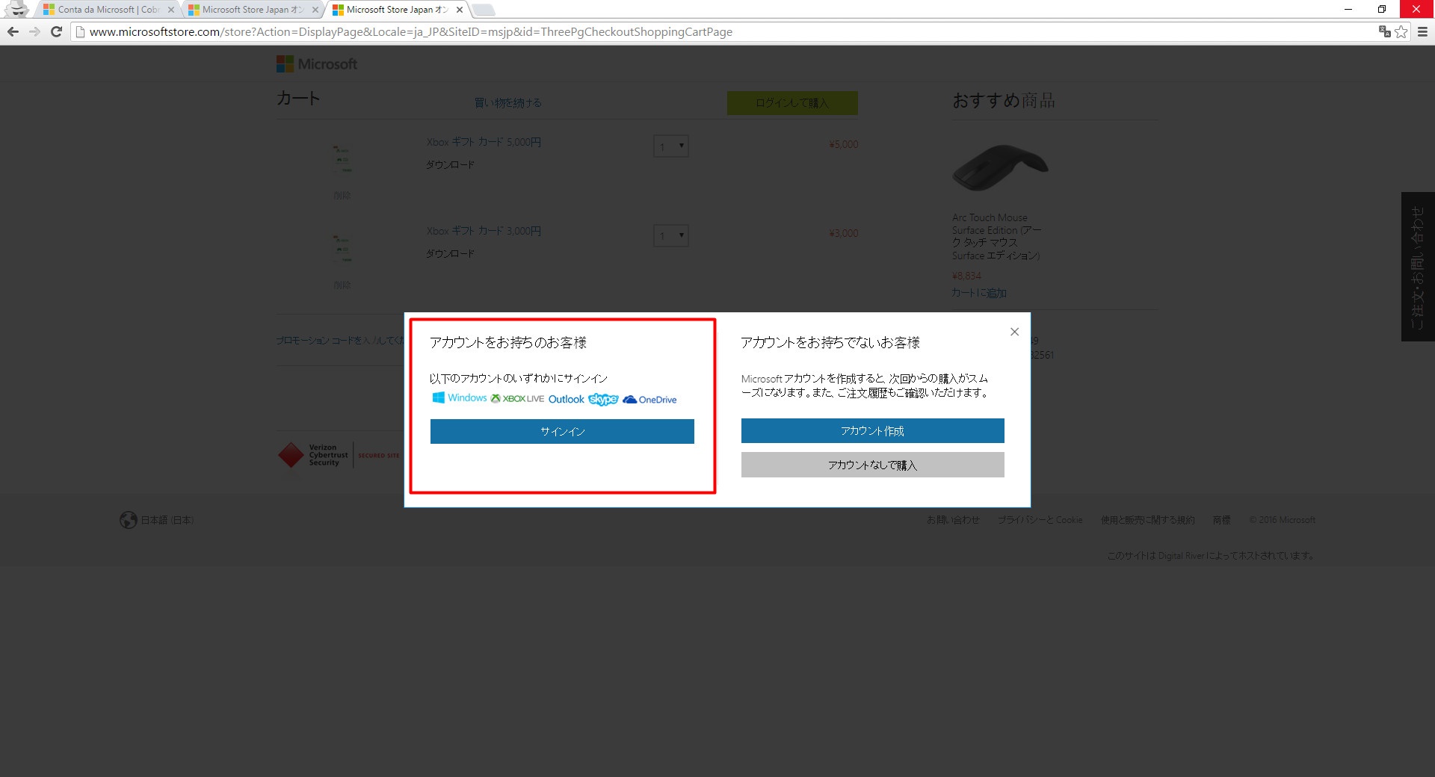This screenshot has height=777, width=1435.
Task: Open the side ご注文・お問い合わせ contact tab
Action: (1418, 267)
